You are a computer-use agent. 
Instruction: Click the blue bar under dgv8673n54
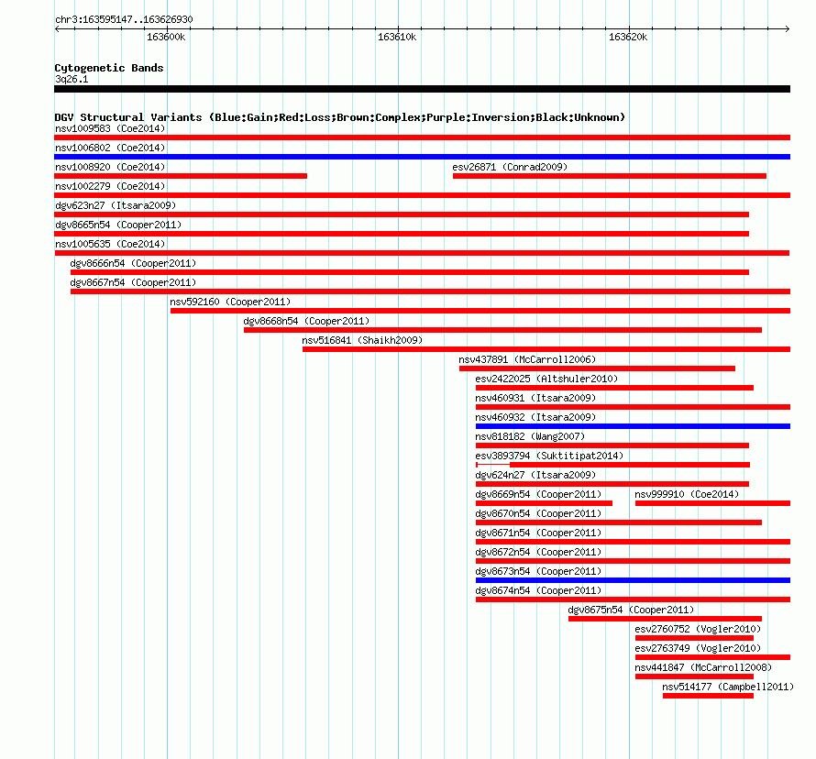[x=633, y=580]
